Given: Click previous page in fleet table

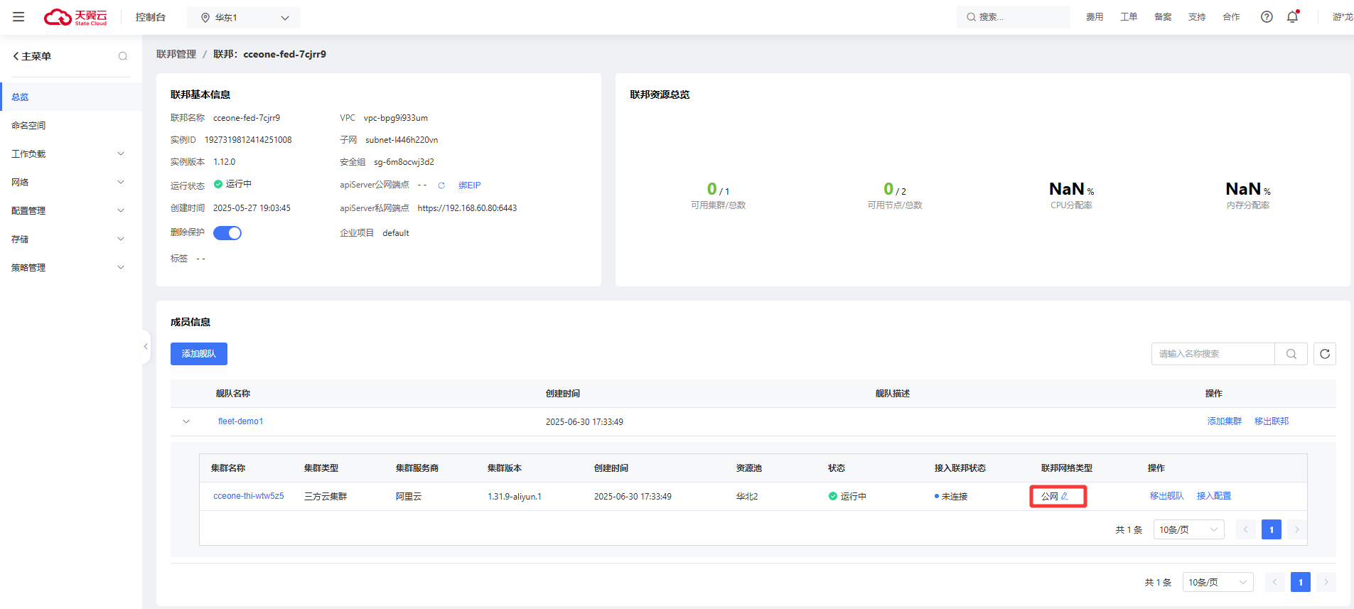Looking at the screenshot, I should pos(1275,582).
